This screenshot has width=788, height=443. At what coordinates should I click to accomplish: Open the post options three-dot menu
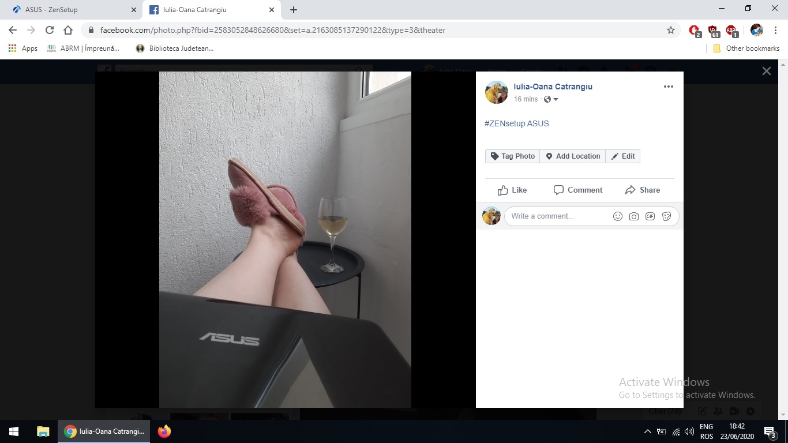[x=668, y=87]
